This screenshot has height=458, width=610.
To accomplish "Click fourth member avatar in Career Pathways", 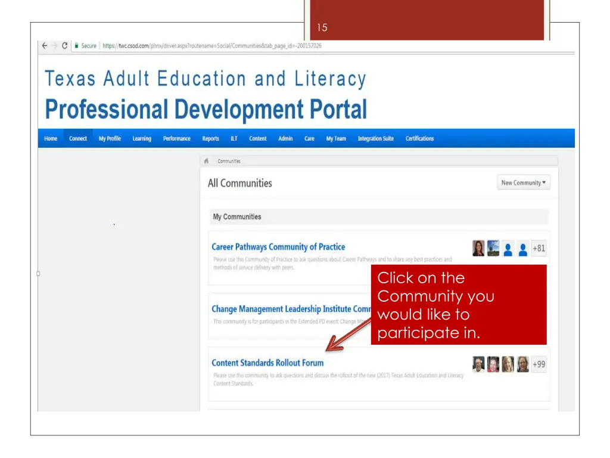I will 523,249.
